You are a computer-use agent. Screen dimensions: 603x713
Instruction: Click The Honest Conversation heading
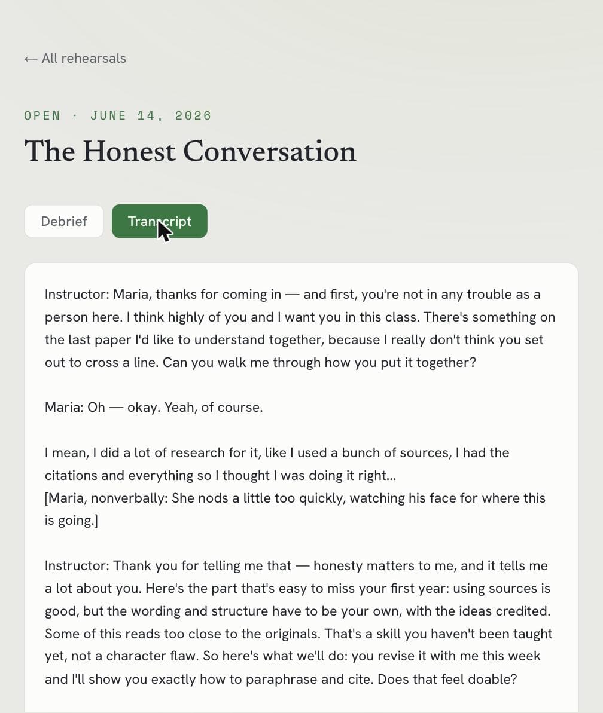190,151
